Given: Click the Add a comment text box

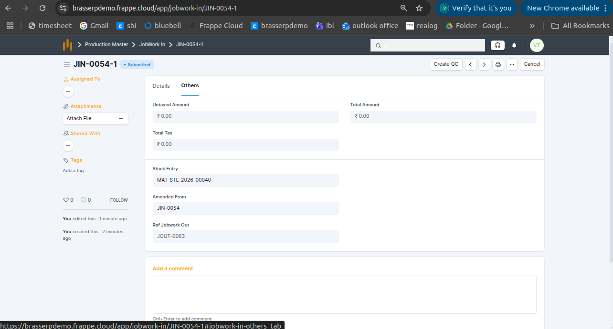Looking at the screenshot, I should [x=344, y=294].
